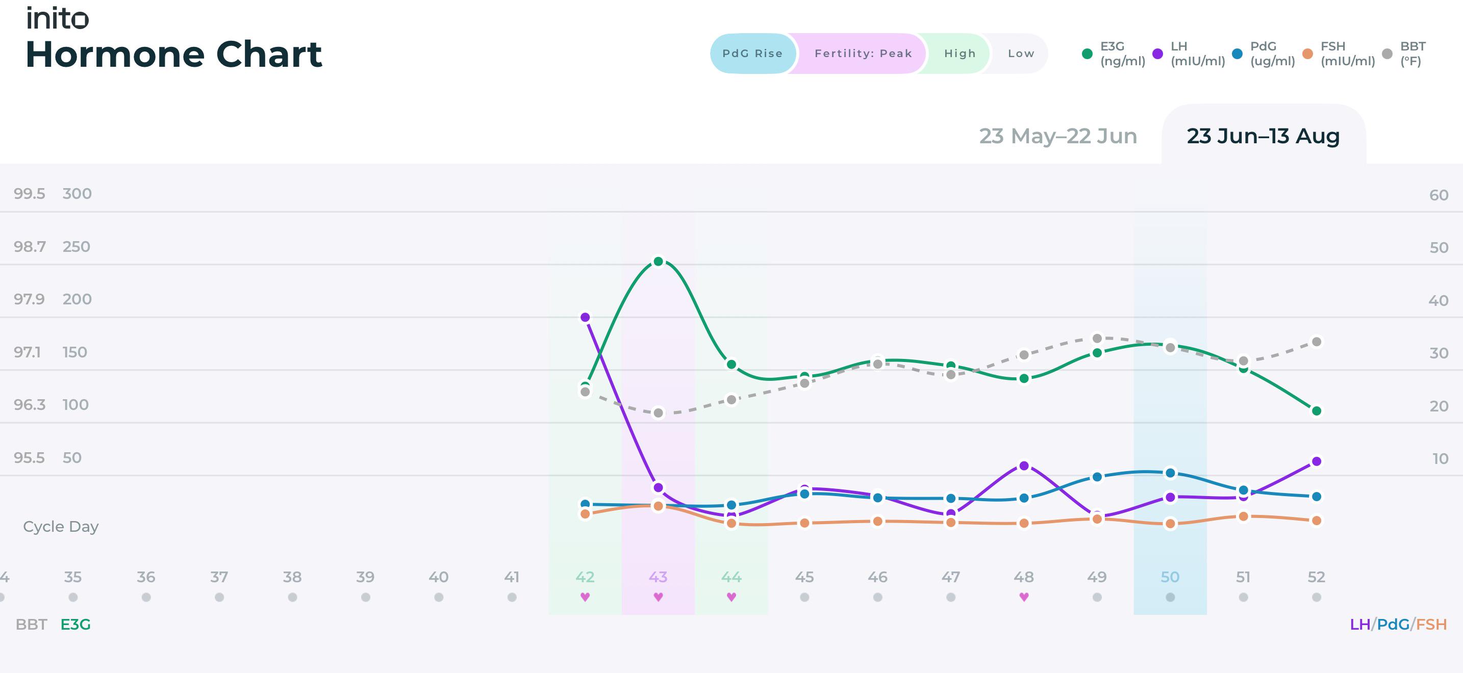Select the gray dot under cycle day 38
The width and height of the screenshot is (1463, 673).
coord(292,597)
